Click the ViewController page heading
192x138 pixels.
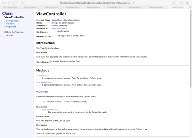(51, 14)
